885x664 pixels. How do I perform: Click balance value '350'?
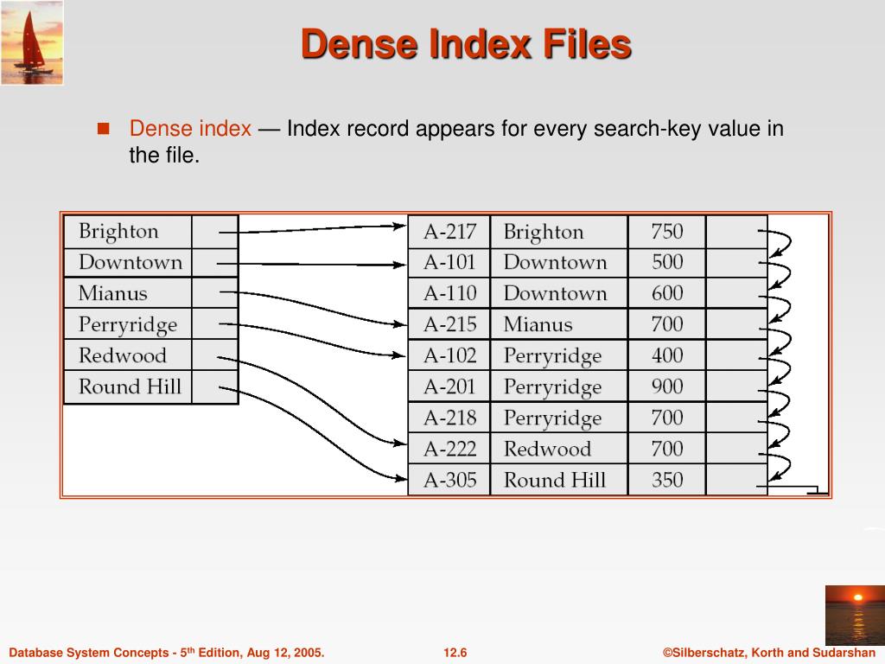click(667, 480)
